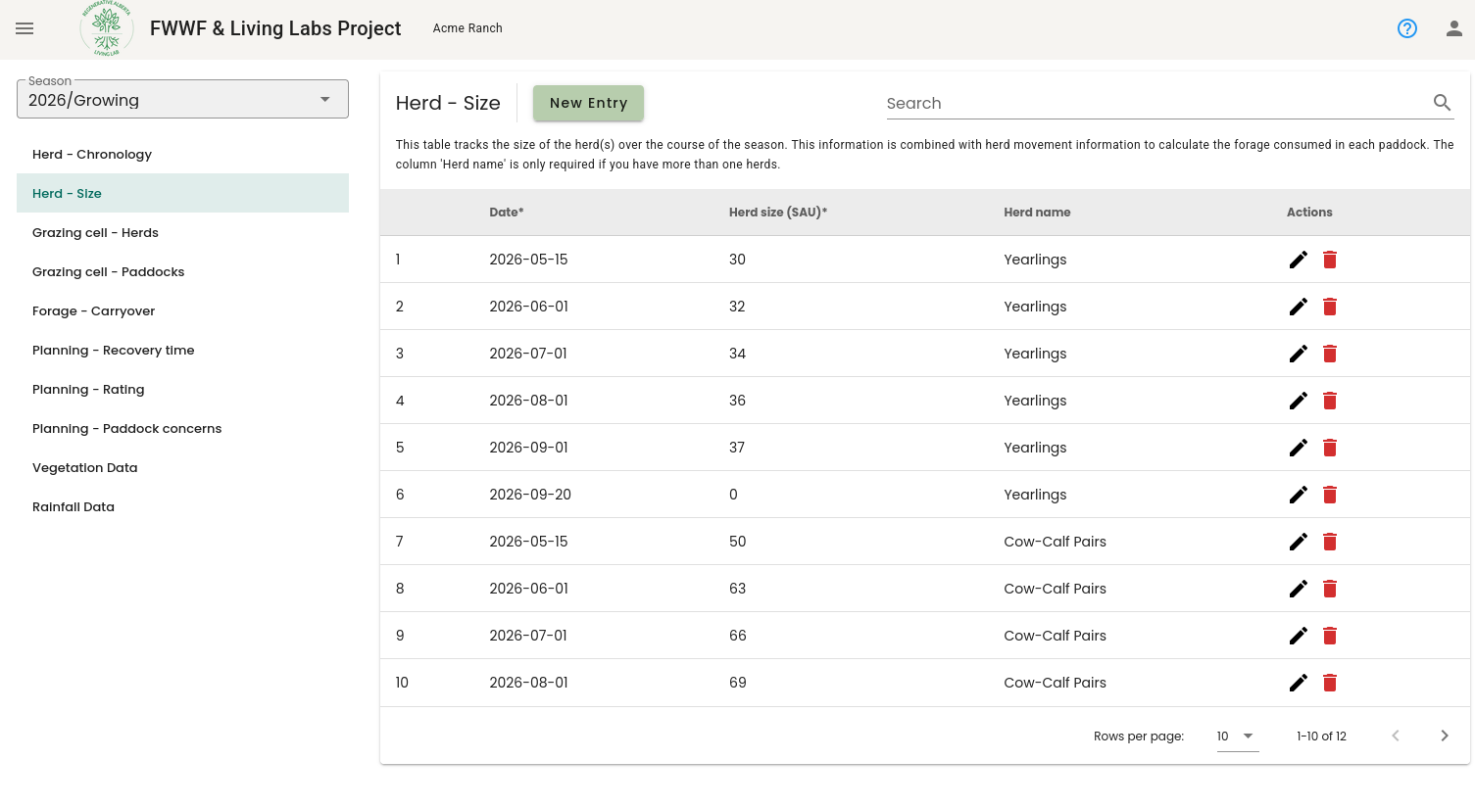1475x808 pixels.
Task: Open Planning - Paddock concerns
Action: pyautogui.click(x=182, y=428)
